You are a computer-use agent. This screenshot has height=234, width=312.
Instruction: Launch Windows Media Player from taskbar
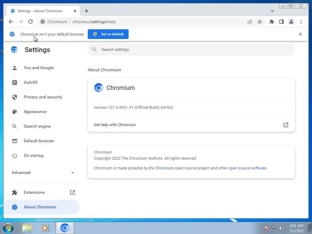point(46,228)
